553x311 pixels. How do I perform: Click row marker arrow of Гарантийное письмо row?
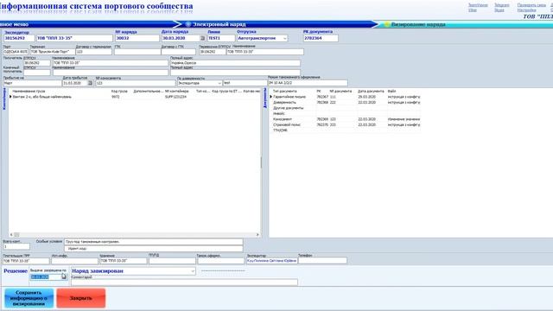pyautogui.click(x=270, y=97)
